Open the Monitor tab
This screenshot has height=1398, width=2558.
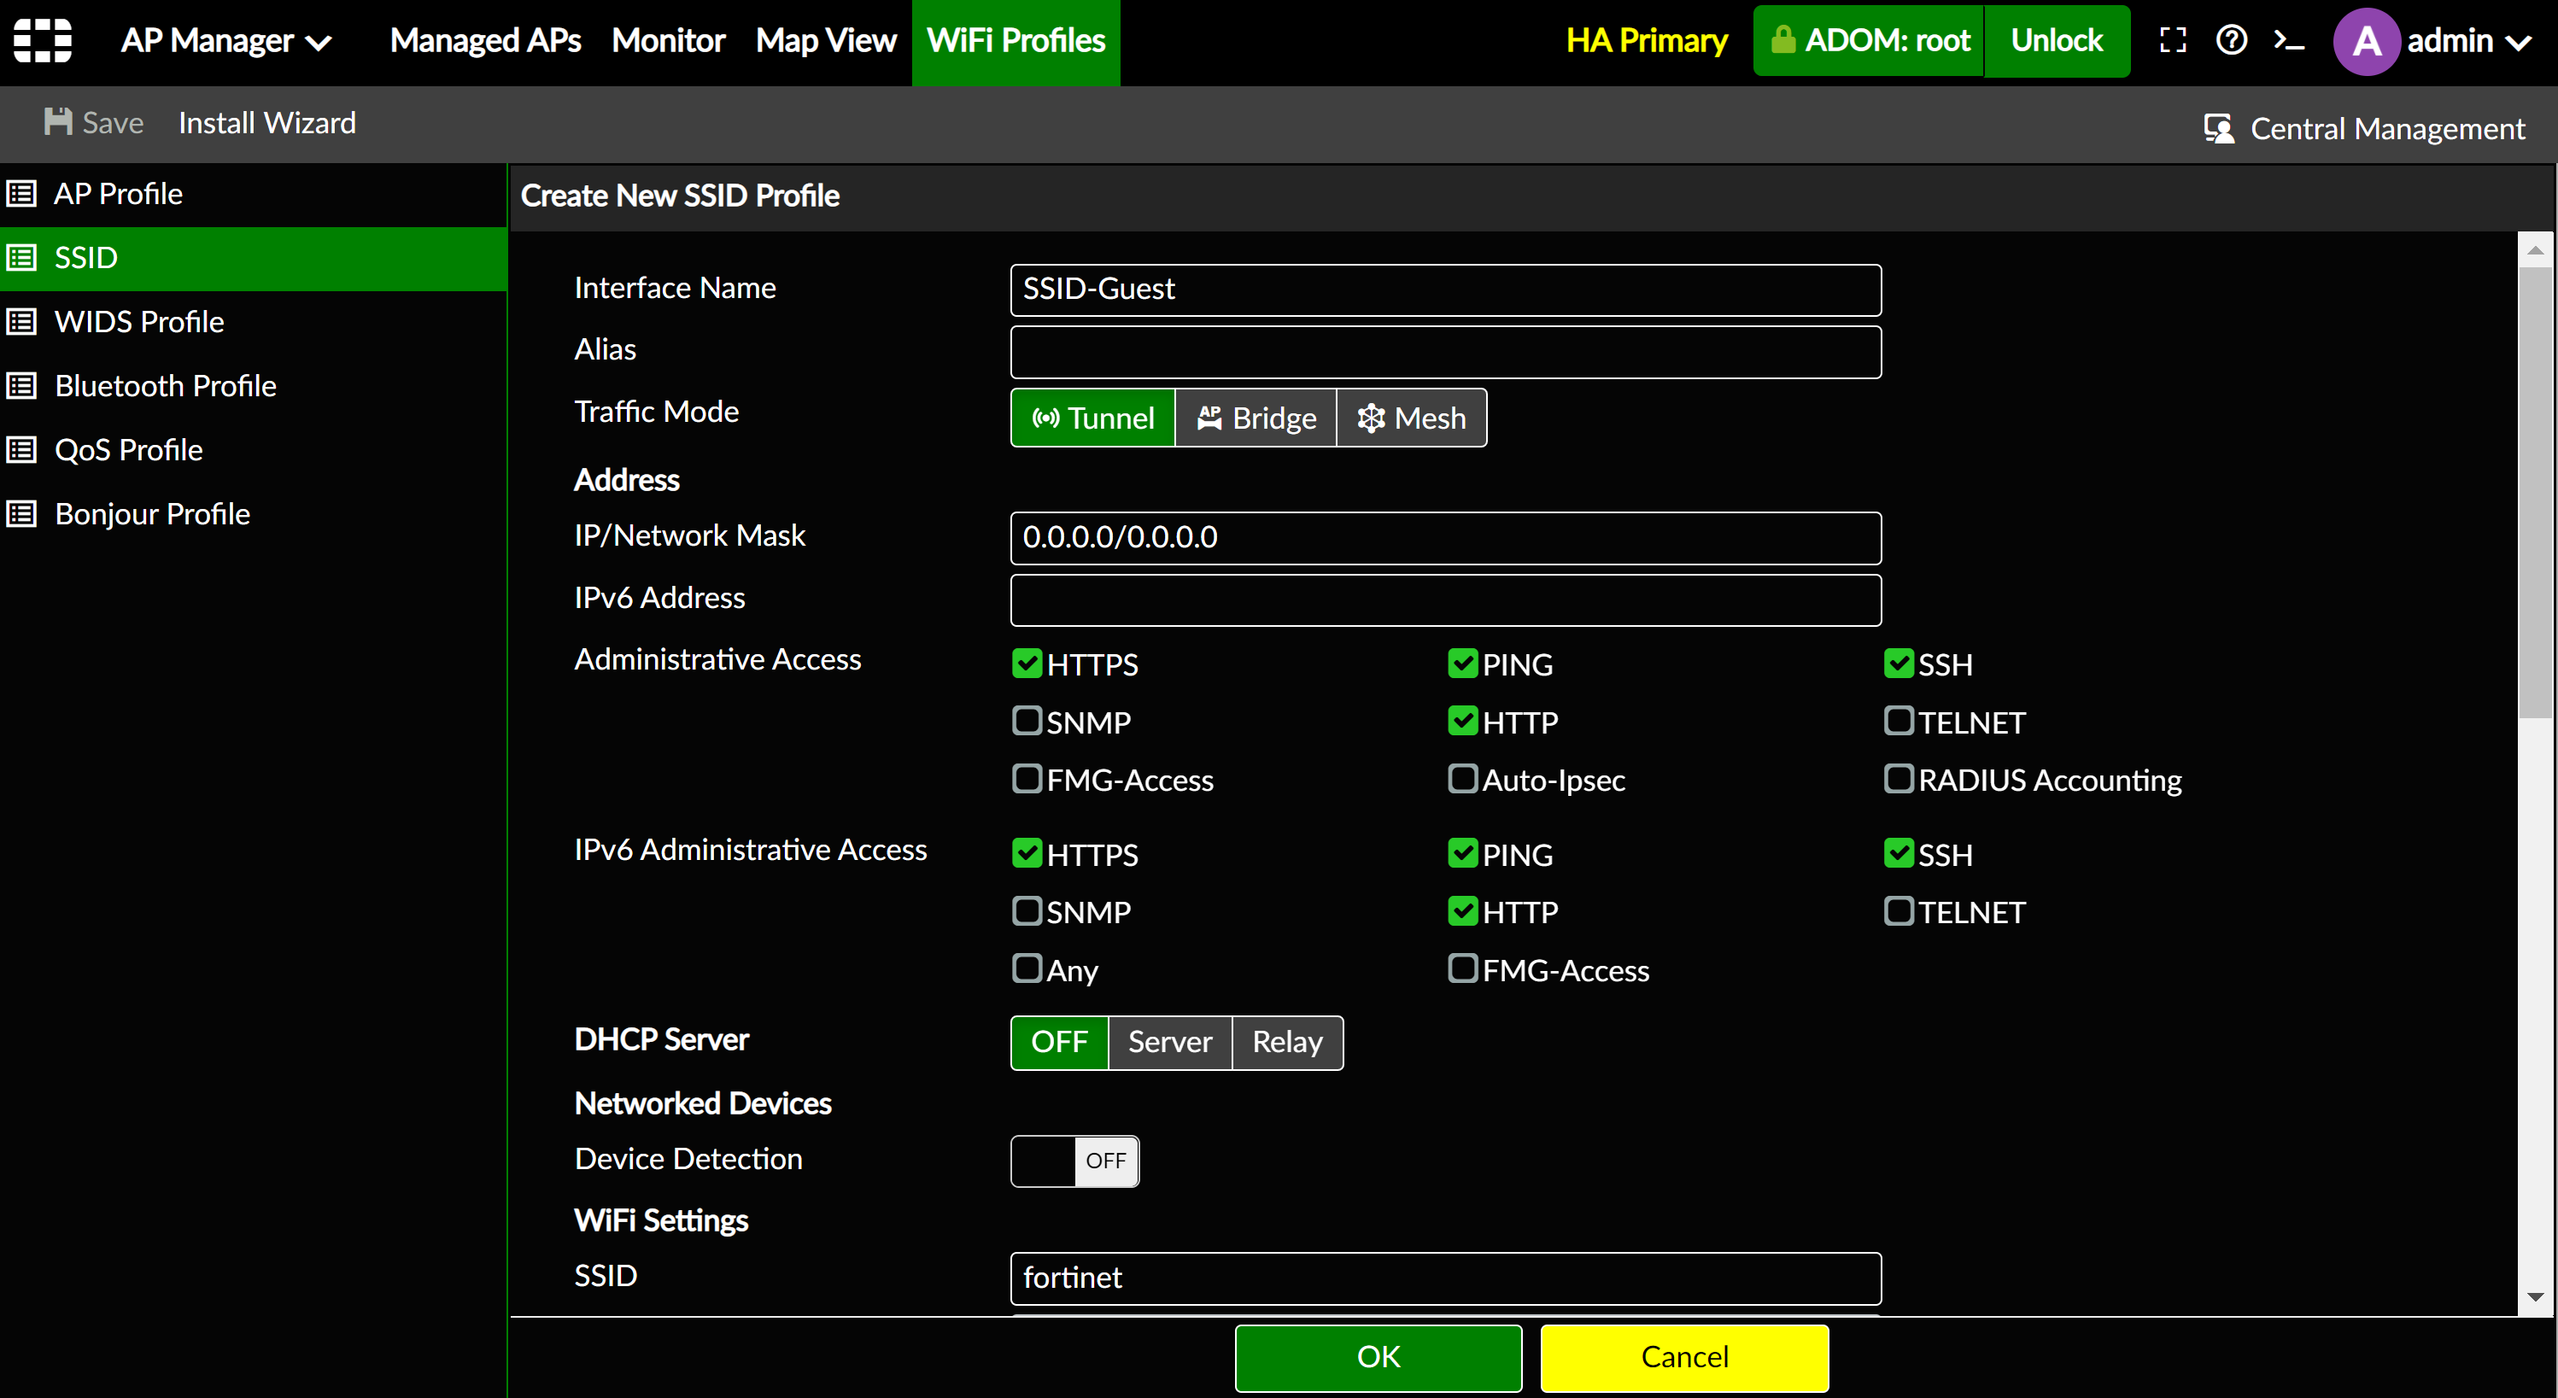coord(668,41)
